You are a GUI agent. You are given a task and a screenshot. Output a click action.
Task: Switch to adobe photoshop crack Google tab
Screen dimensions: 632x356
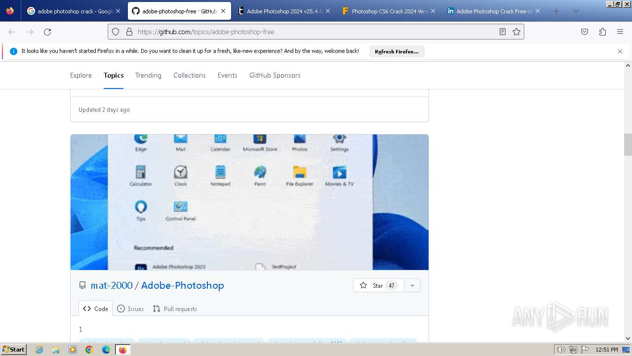coord(70,11)
